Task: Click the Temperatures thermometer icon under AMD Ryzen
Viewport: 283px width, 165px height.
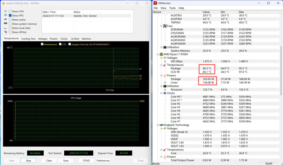Action: 165,65
